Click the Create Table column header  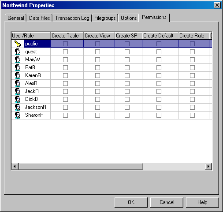coord(67,36)
